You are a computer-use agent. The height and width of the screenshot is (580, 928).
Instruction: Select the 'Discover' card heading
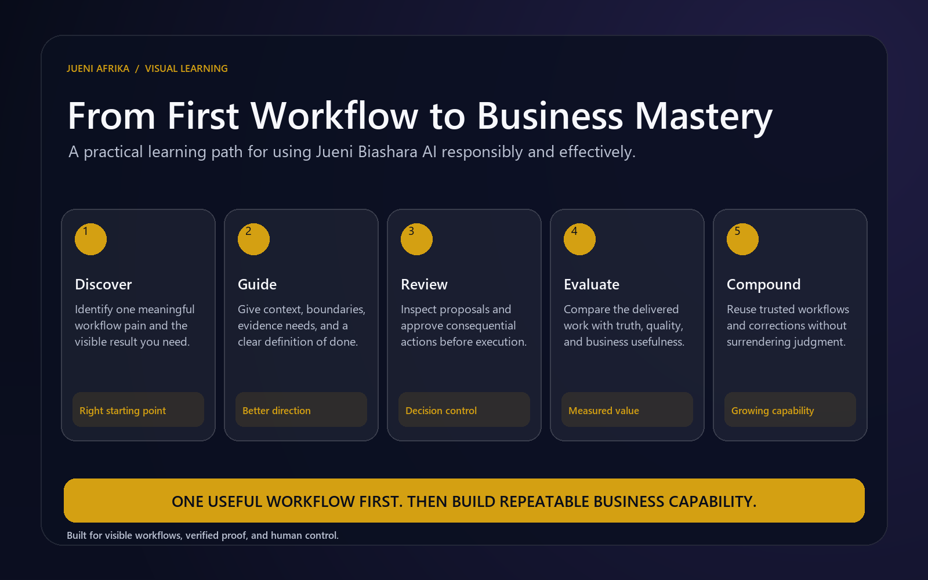pos(103,284)
